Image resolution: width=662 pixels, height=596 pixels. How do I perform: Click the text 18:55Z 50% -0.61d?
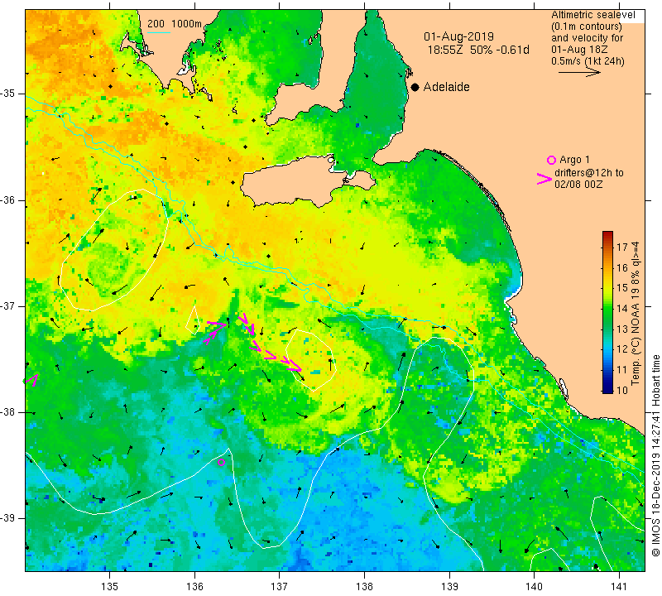point(478,50)
